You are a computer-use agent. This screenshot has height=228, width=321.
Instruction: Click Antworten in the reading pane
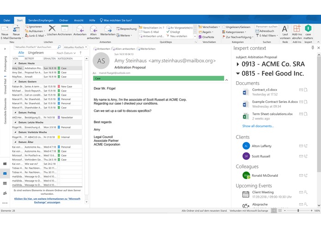click(x=102, y=49)
